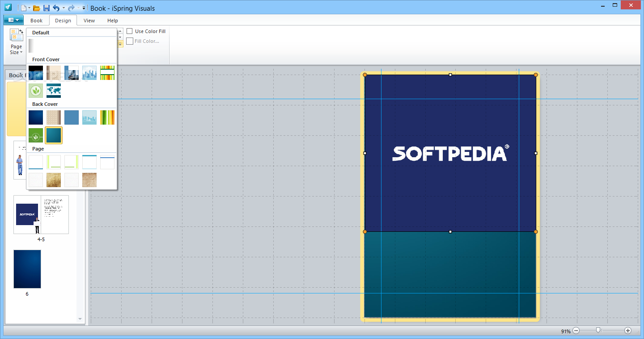This screenshot has width=644, height=339.
Task: Click the page panel scroll down arrow
Action: coord(80,319)
